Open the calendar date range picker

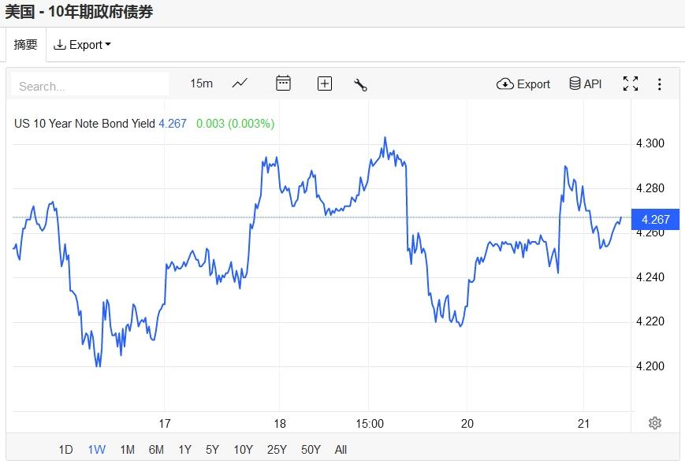coord(283,84)
